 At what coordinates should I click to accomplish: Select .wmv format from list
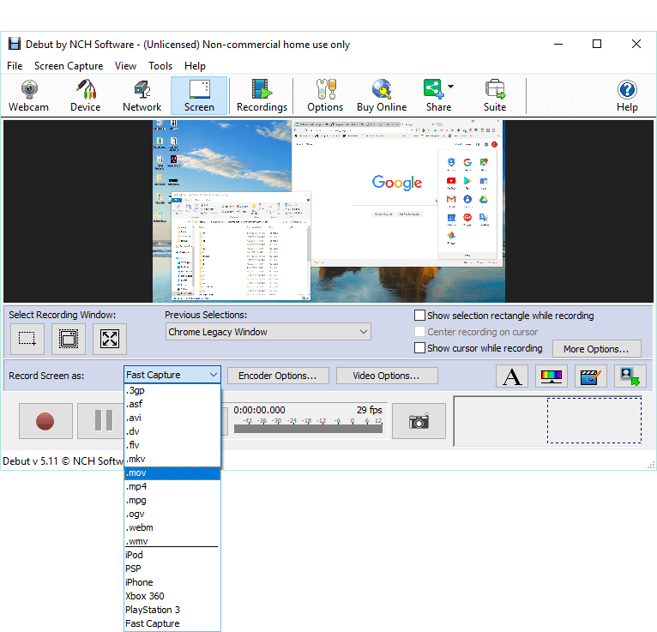click(x=172, y=541)
